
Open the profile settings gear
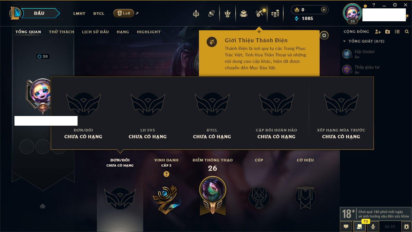[324, 35]
